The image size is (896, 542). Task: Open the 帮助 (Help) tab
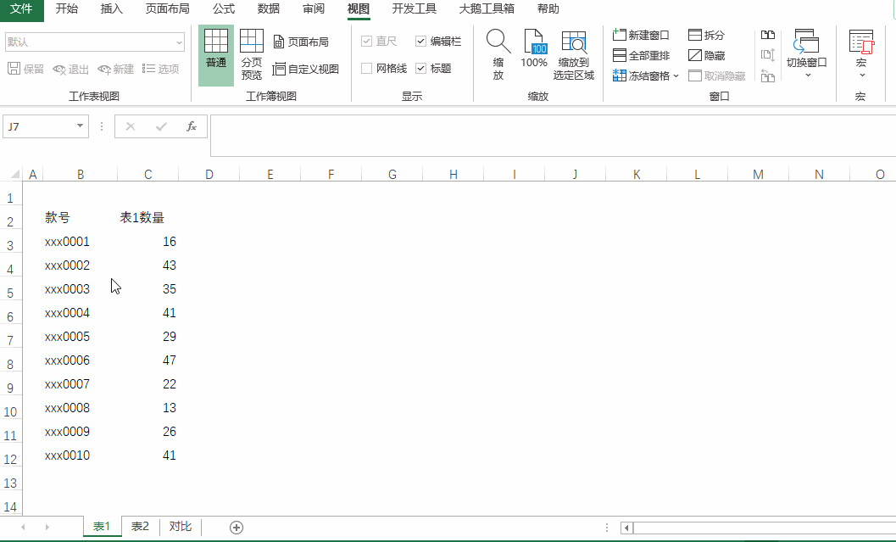coord(548,9)
